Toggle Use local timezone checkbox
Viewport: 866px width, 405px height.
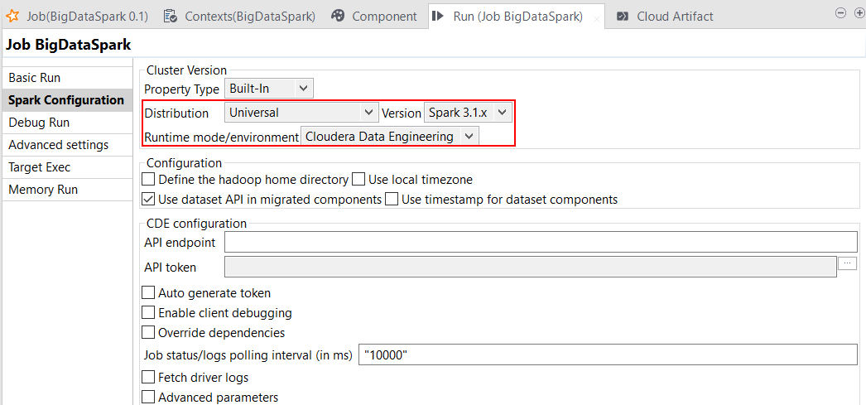(358, 179)
